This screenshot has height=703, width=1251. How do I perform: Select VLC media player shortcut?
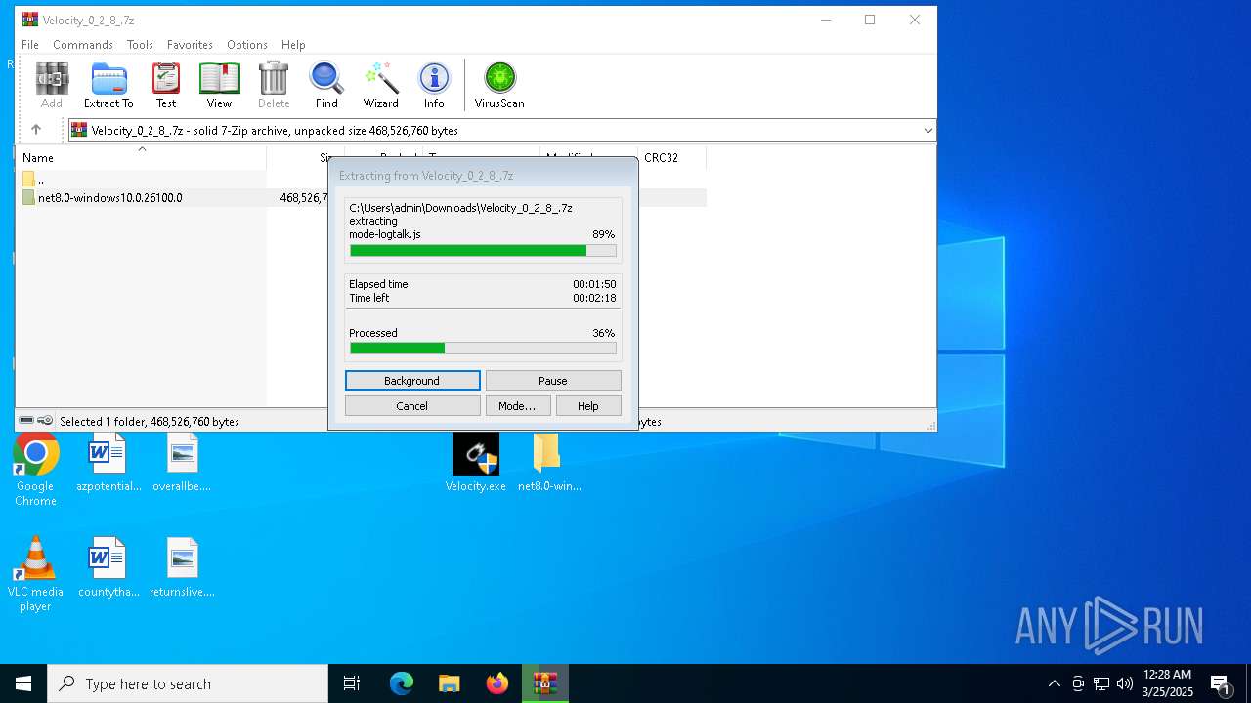pyautogui.click(x=35, y=574)
